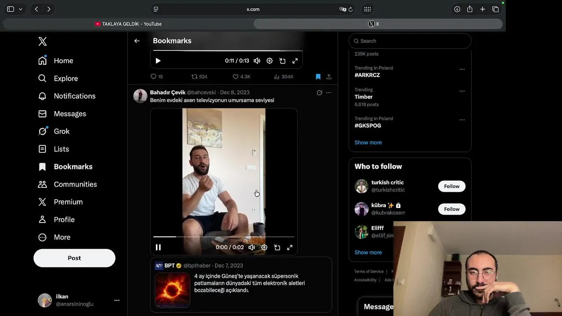Open Profile from sidebar
This screenshot has width=562, height=316.
[x=56, y=219]
